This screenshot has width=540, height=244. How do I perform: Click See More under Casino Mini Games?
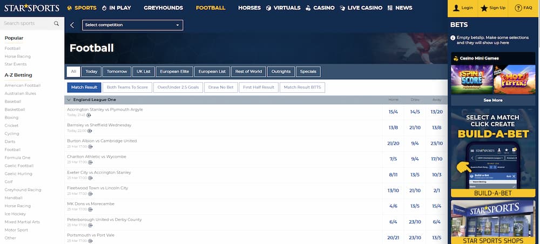(492, 100)
